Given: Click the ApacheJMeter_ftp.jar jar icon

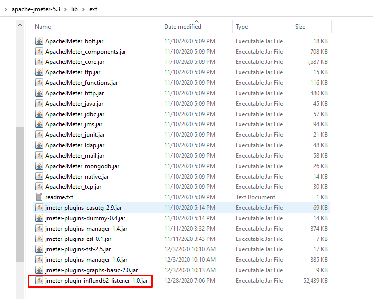Looking at the screenshot, I should click(x=39, y=72).
